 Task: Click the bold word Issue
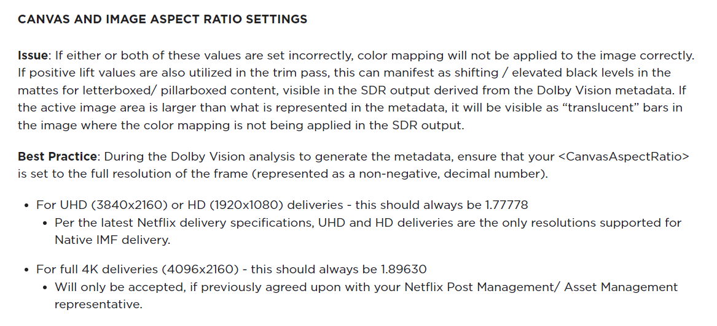point(32,55)
